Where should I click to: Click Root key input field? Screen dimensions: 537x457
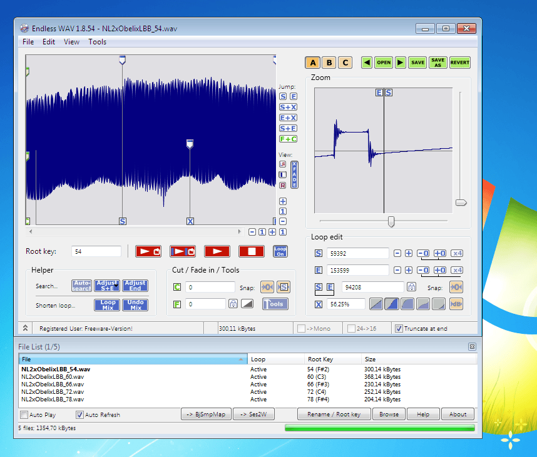[96, 251]
